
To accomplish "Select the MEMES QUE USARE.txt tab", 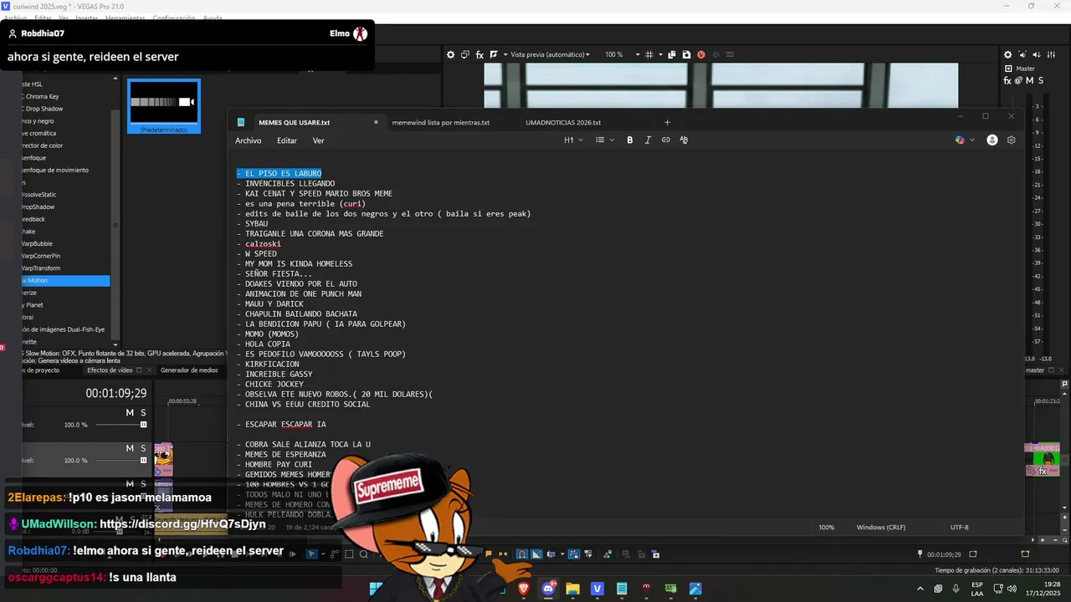I will click(295, 122).
